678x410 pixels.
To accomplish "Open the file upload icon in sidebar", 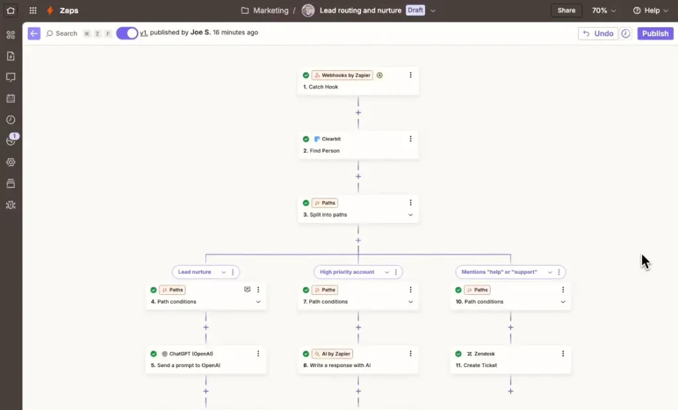I will click(x=11, y=56).
